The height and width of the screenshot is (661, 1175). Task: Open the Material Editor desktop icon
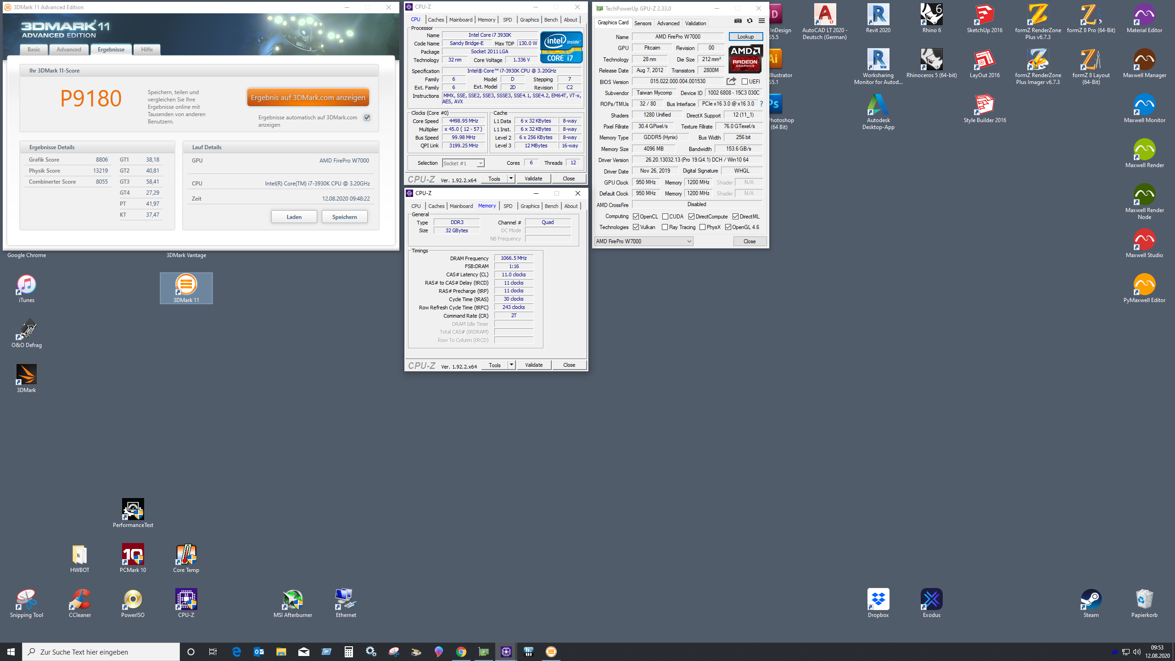click(x=1144, y=18)
